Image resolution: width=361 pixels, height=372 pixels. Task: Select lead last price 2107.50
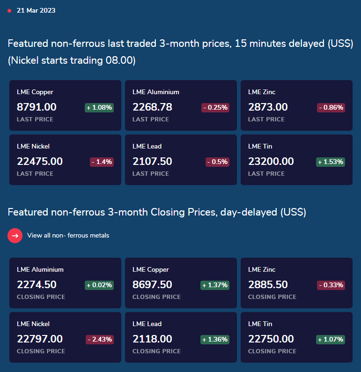pos(153,161)
